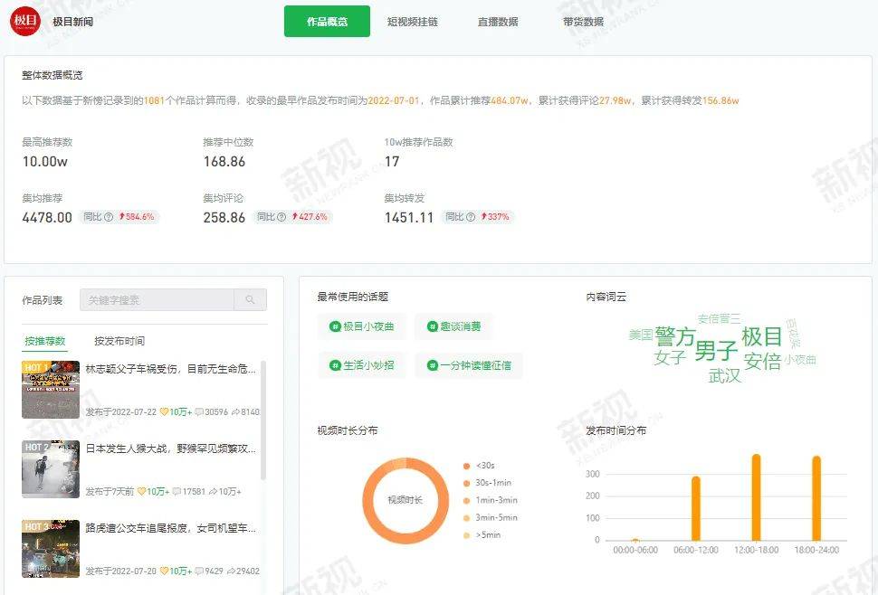
Task: Select the 趣谈消费 topic tag
Action: point(454,326)
